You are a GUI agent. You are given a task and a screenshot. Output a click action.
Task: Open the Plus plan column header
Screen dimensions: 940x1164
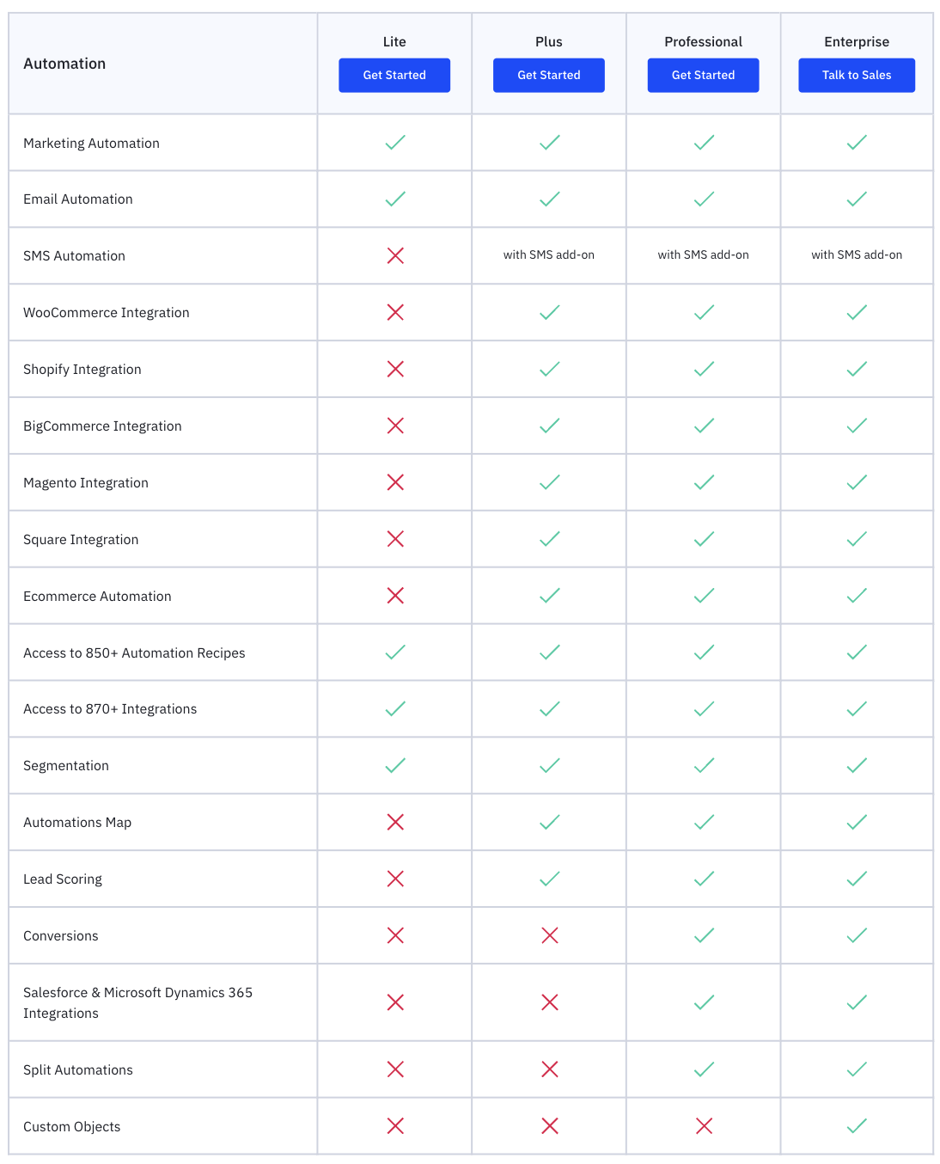pyautogui.click(x=548, y=41)
